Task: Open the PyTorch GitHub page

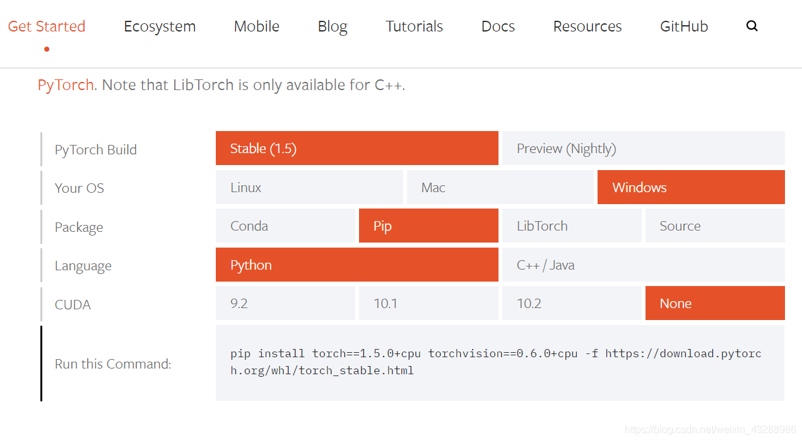Action: click(684, 26)
